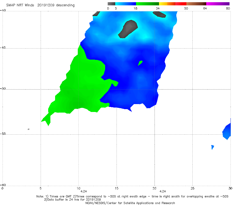Screen dimensions: 233x205
Task: Click the color scale label "80"
Action: (228, 9)
